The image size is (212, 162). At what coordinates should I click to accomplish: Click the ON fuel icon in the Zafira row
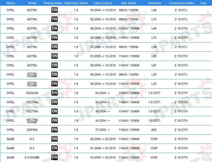pos(54,129)
